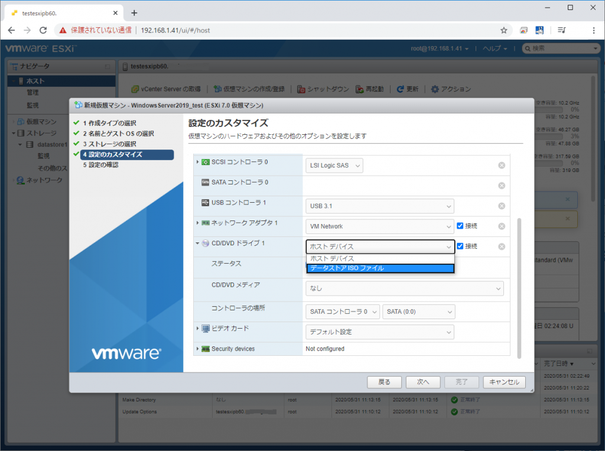Toggle 接続 checkbox for CD/DVD drive
The height and width of the screenshot is (451, 605).
(460, 246)
